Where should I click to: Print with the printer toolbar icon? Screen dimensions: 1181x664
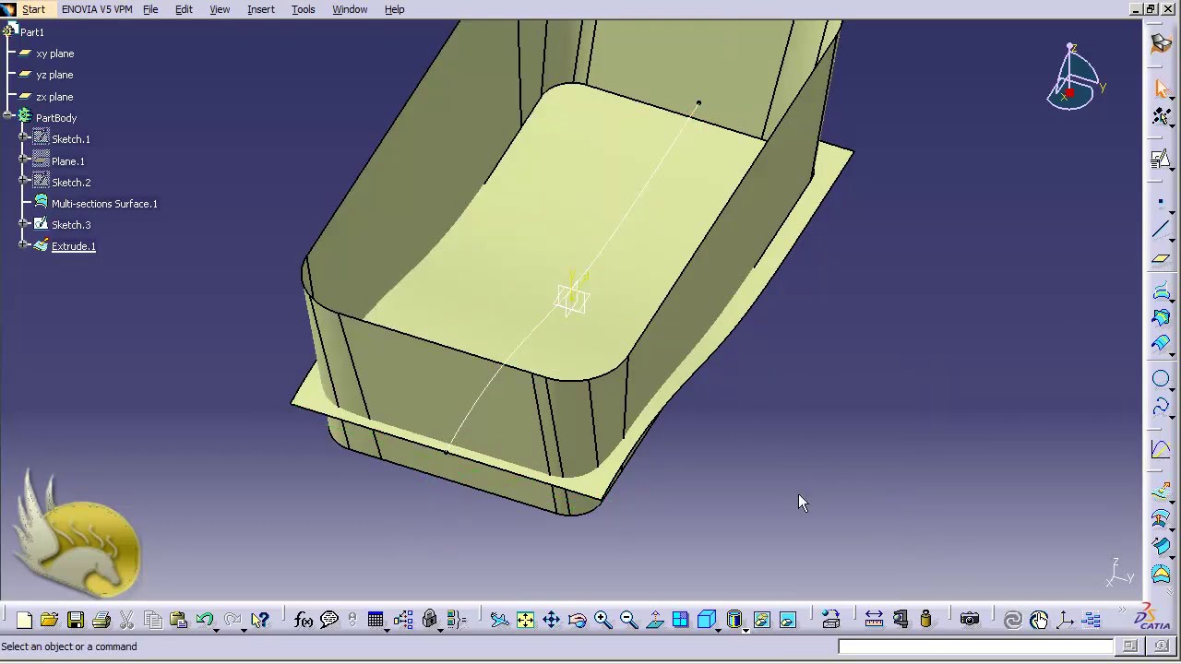pos(101,621)
